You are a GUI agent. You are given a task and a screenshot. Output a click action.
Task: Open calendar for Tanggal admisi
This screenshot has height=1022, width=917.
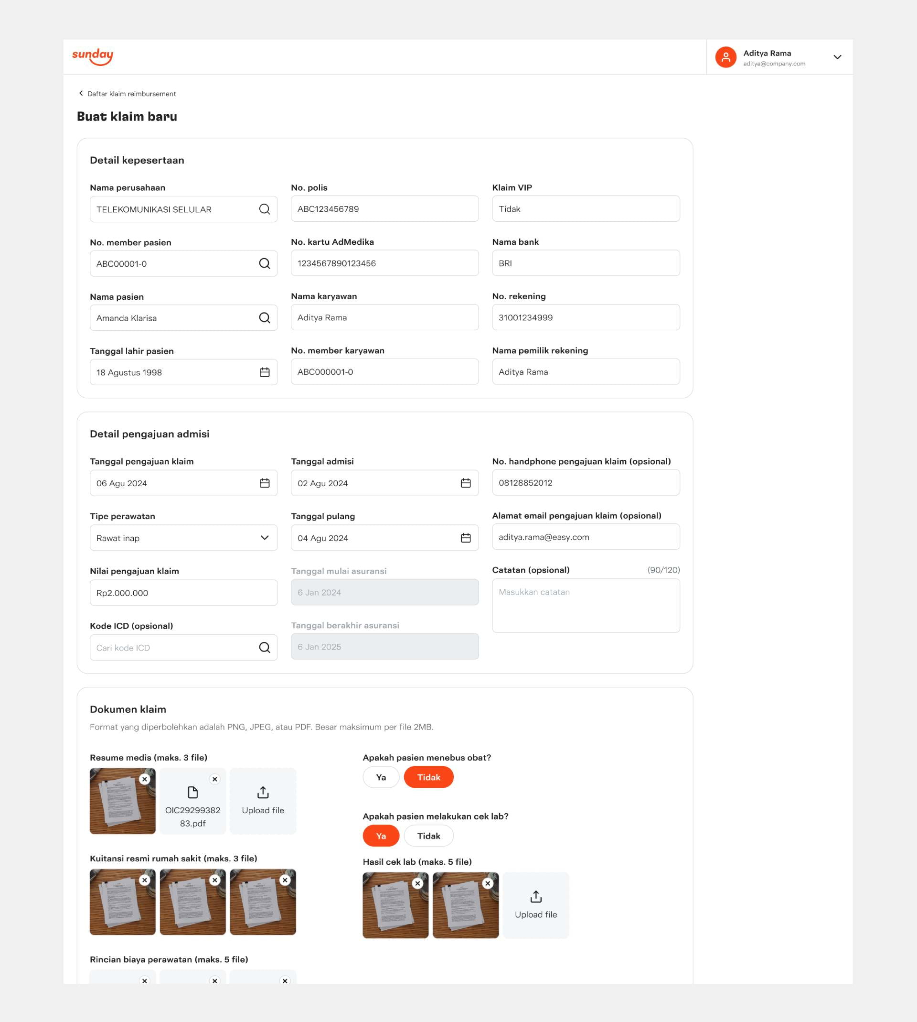466,483
